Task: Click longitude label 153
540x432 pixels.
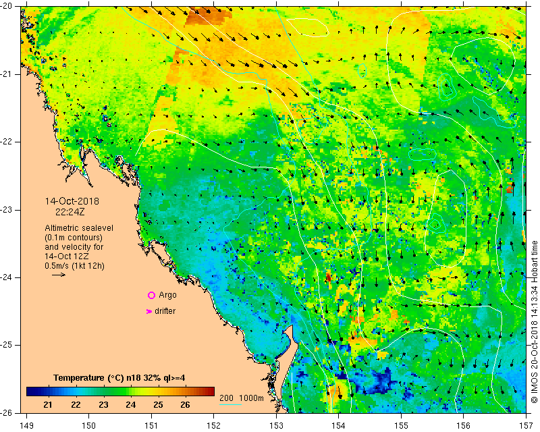Action: [276, 425]
